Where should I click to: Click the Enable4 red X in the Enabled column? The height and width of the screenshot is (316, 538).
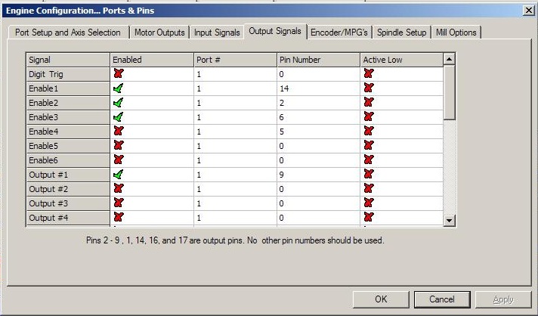118,132
